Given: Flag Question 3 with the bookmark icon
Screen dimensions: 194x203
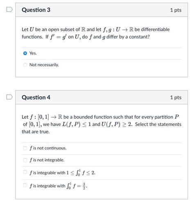Looking at the screenshot, I should pos(9,9).
